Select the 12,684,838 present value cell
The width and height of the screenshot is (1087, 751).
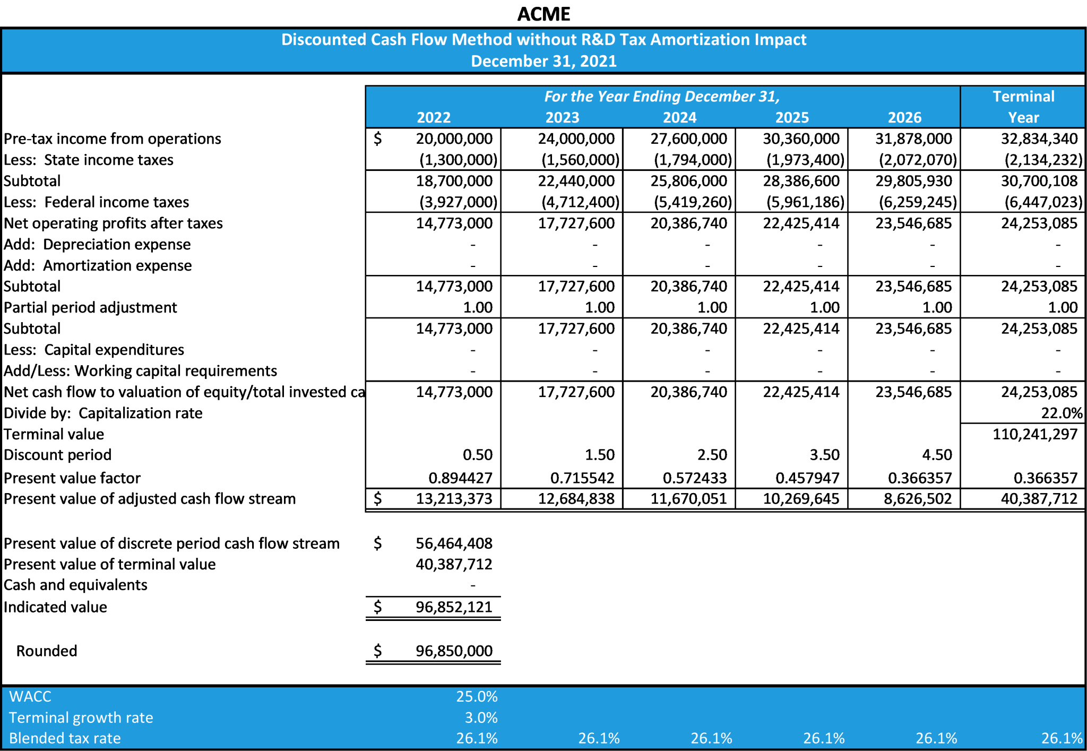coord(576,499)
